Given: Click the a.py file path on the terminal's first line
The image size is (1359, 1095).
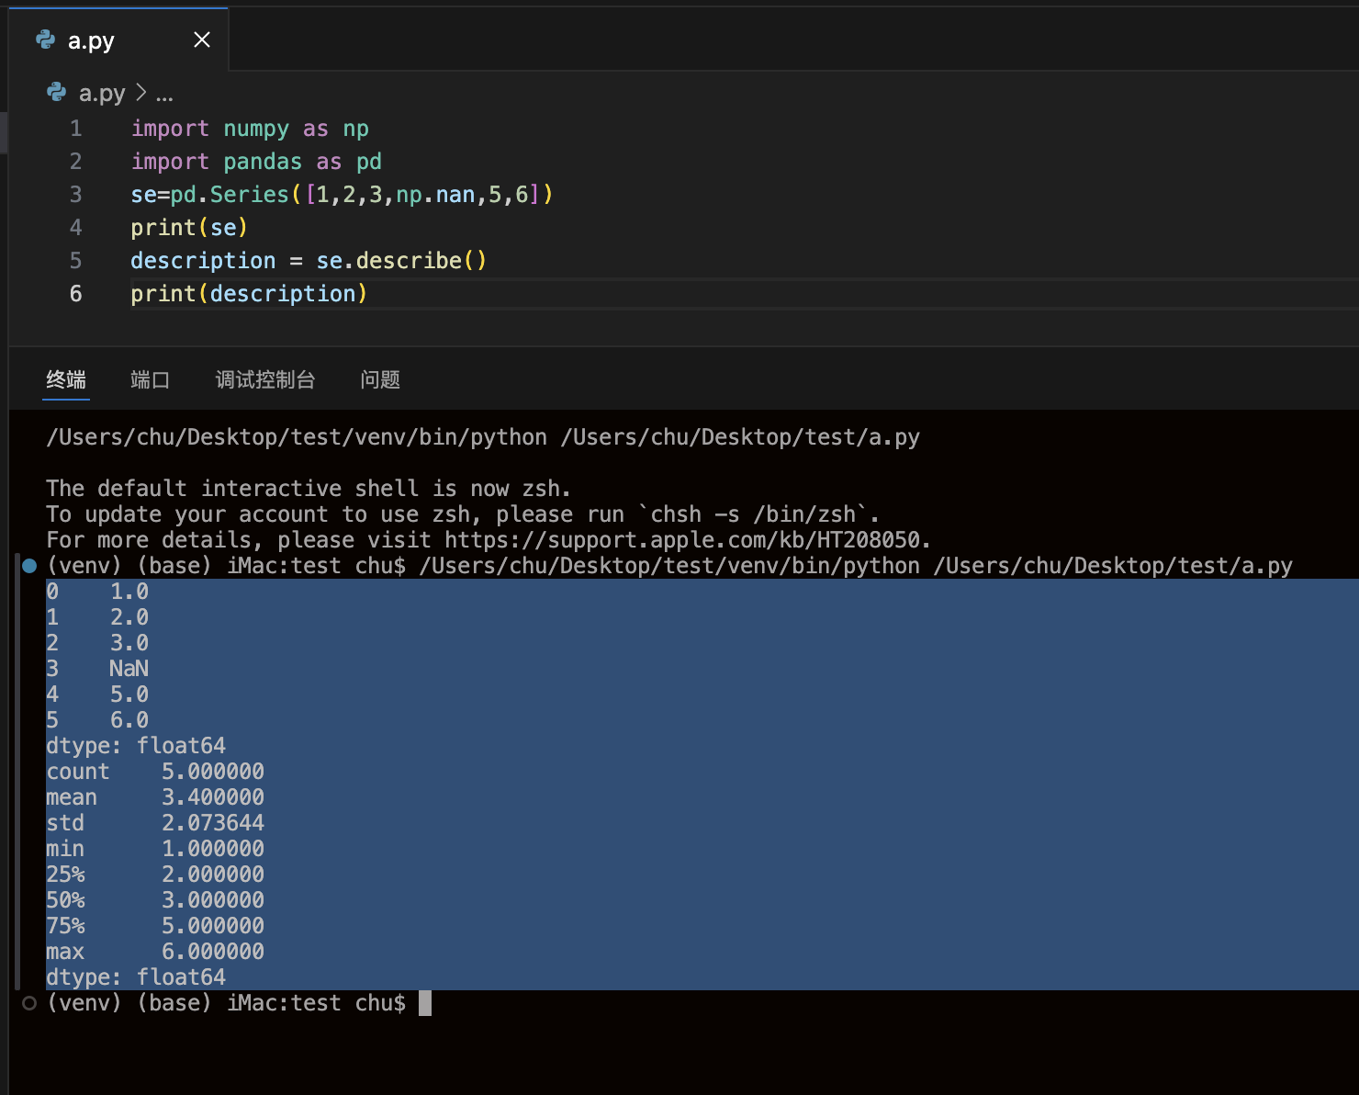Looking at the screenshot, I should coord(740,437).
